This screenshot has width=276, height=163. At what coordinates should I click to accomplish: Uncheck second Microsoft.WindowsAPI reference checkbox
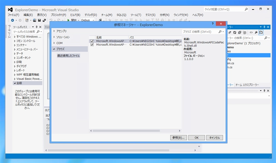(92, 45)
